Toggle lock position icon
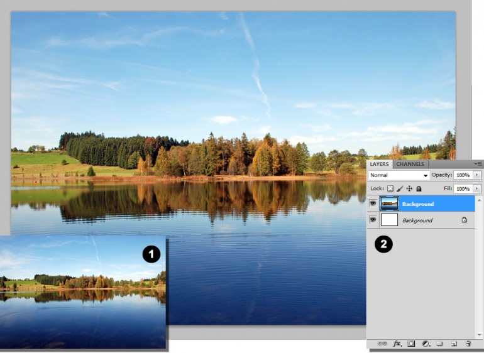Viewport: 484px width, 353px height. coord(409,188)
